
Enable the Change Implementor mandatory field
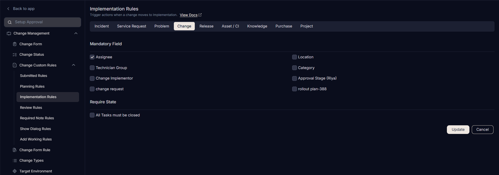(x=92, y=78)
